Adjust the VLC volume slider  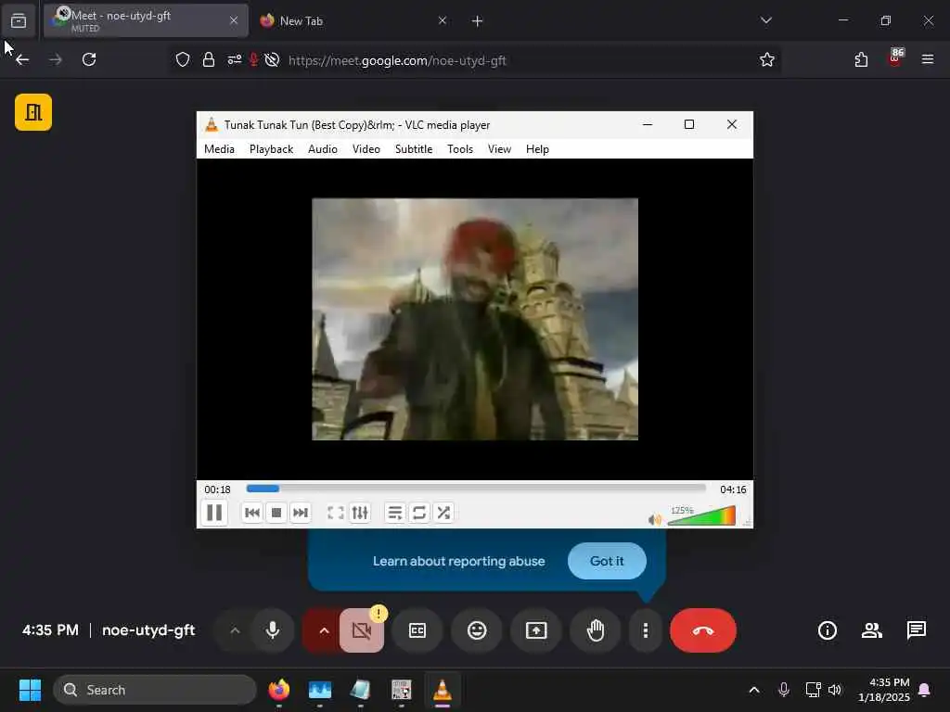coord(701,515)
